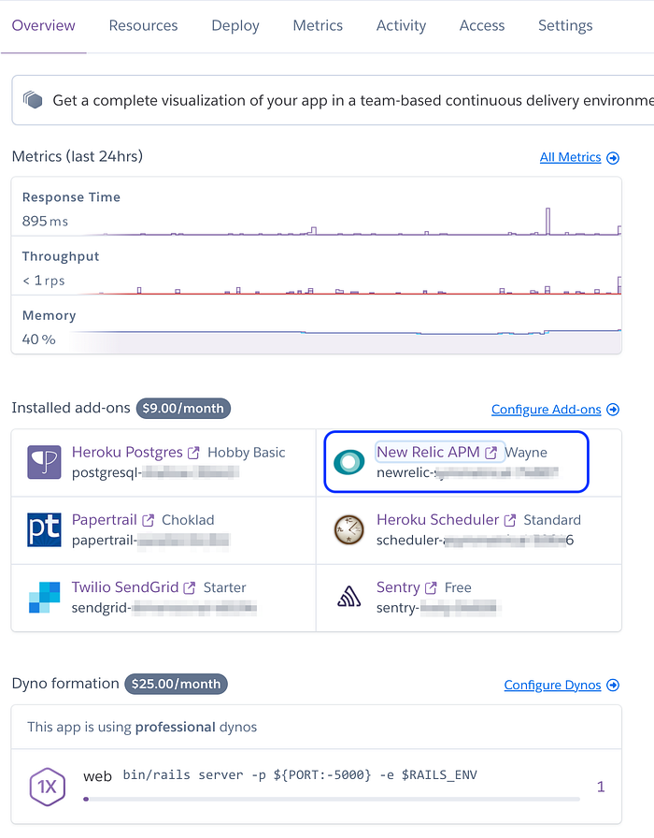This screenshot has height=838, width=654.
Task: Open the Activity tab
Action: 401,25
